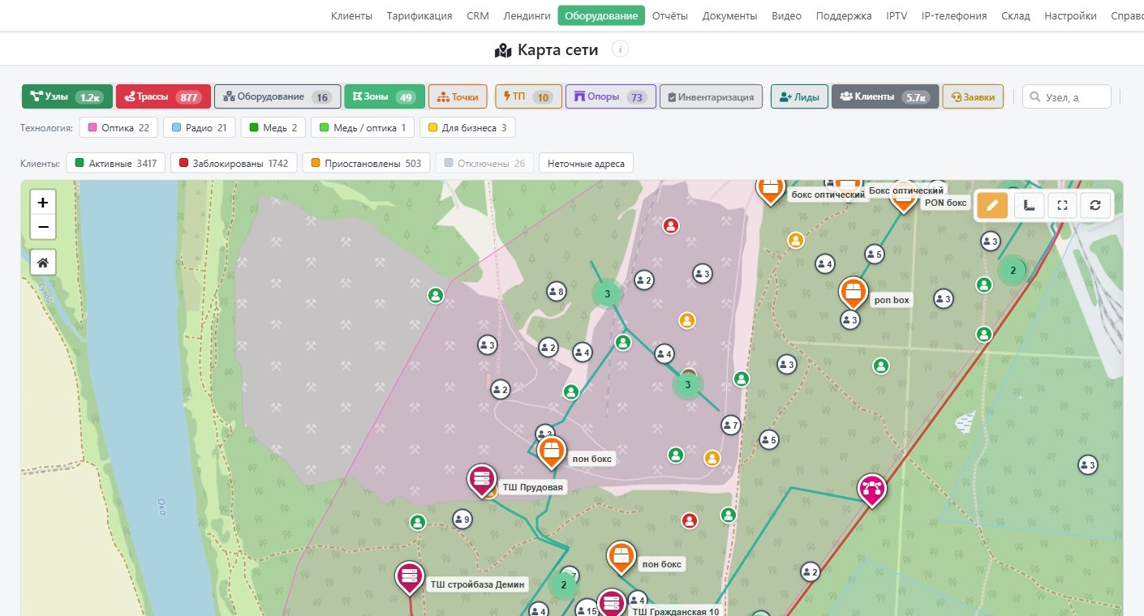Toggle Приостановлены 503 clients filter
The width and height of the screenshot is (1144, 616).
[x=367, y=163]
